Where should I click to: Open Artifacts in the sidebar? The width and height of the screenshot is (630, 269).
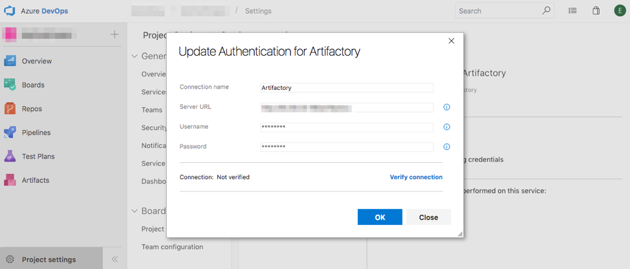pyautogui.click(x=36, y=180)
